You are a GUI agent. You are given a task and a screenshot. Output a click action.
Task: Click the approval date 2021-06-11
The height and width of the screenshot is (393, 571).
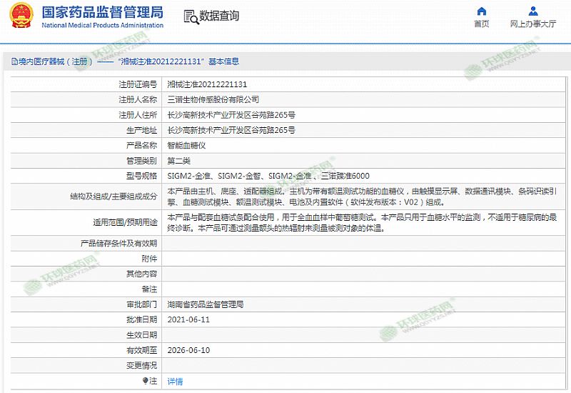[x=188, y=319]
